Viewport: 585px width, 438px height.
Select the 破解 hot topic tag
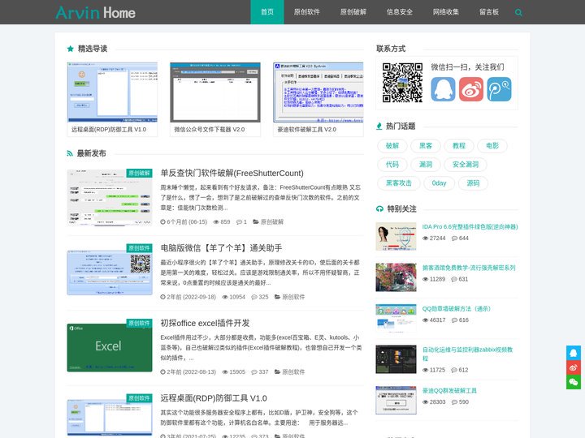click(392, 146)
